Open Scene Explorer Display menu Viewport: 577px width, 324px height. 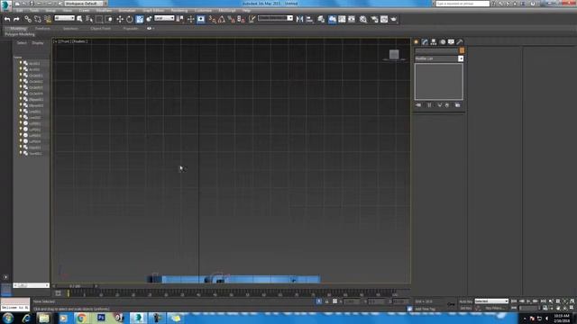tap(38, 43)
